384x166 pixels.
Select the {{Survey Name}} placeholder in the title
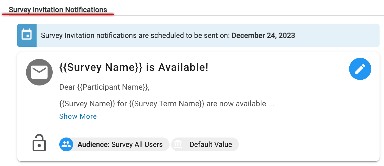coord(101,67)
